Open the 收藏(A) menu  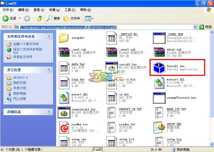tap(55, 10)
